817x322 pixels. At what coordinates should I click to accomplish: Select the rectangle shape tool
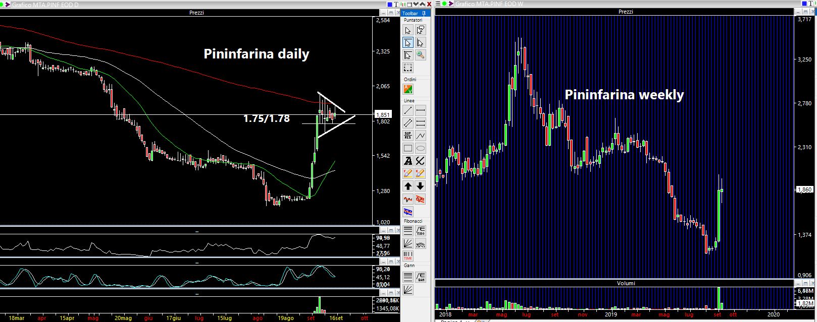click(x=408, y=148)
